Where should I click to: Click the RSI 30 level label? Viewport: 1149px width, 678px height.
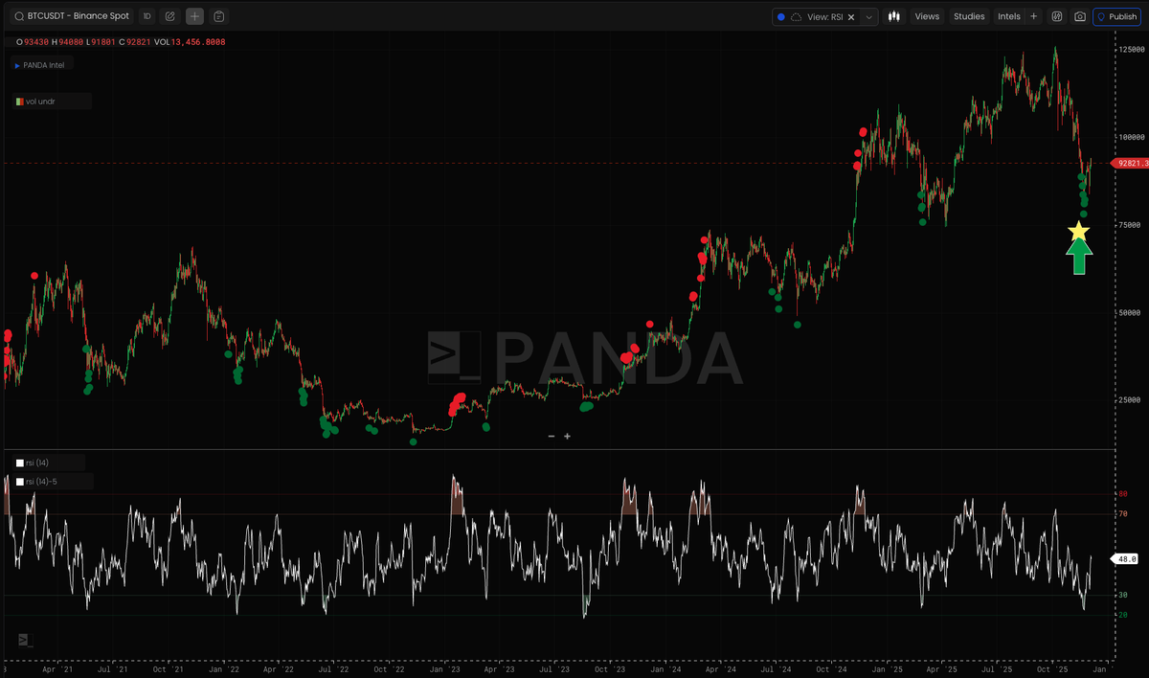(1123, 595)
